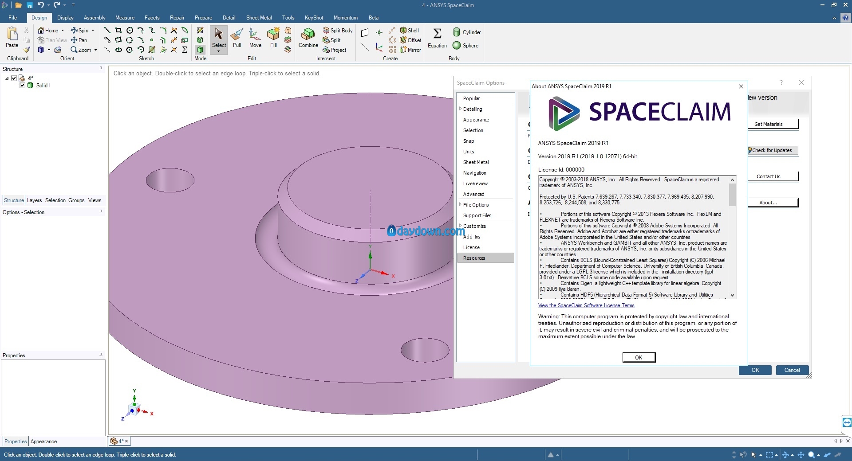Open the Spin dropdown arrow
Image resolution: width=852 pixels, height=461 pixels.
click(x=93, y=31)
